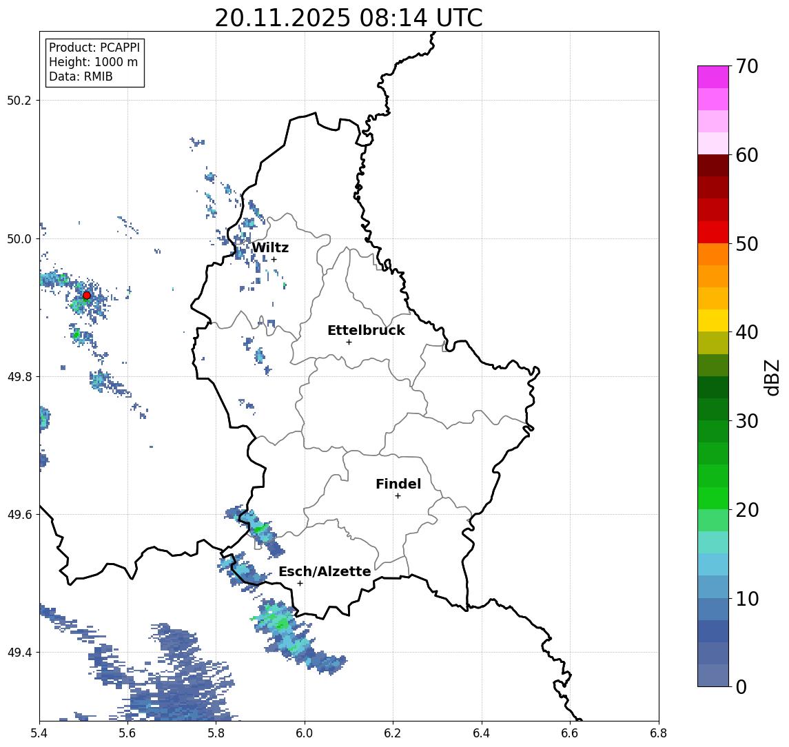Click the 49.8 latitude tick label
Screen dimensions: 789x747
[x=19, y=376]
